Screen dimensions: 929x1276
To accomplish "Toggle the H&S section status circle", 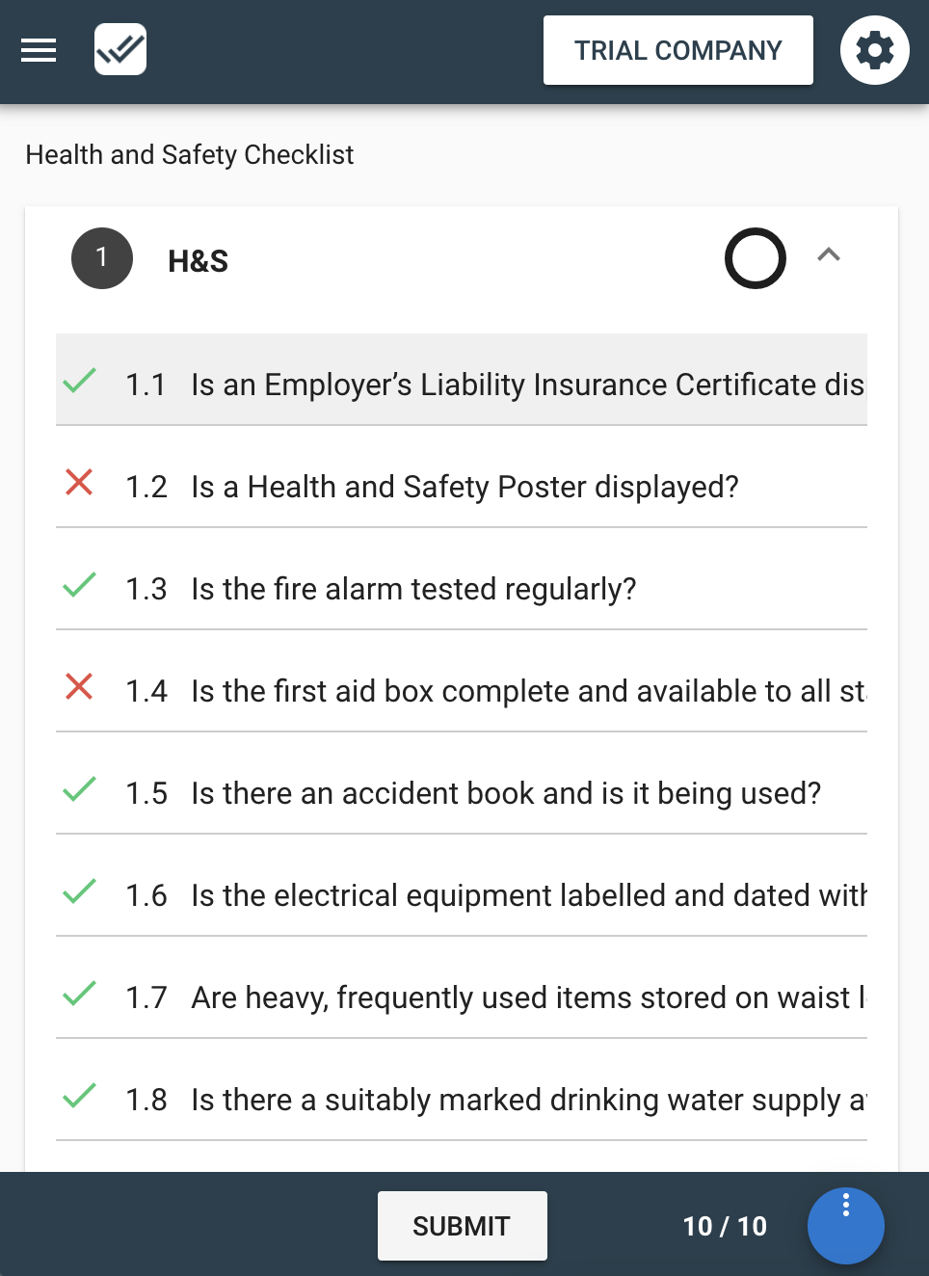I will (755, 258).
